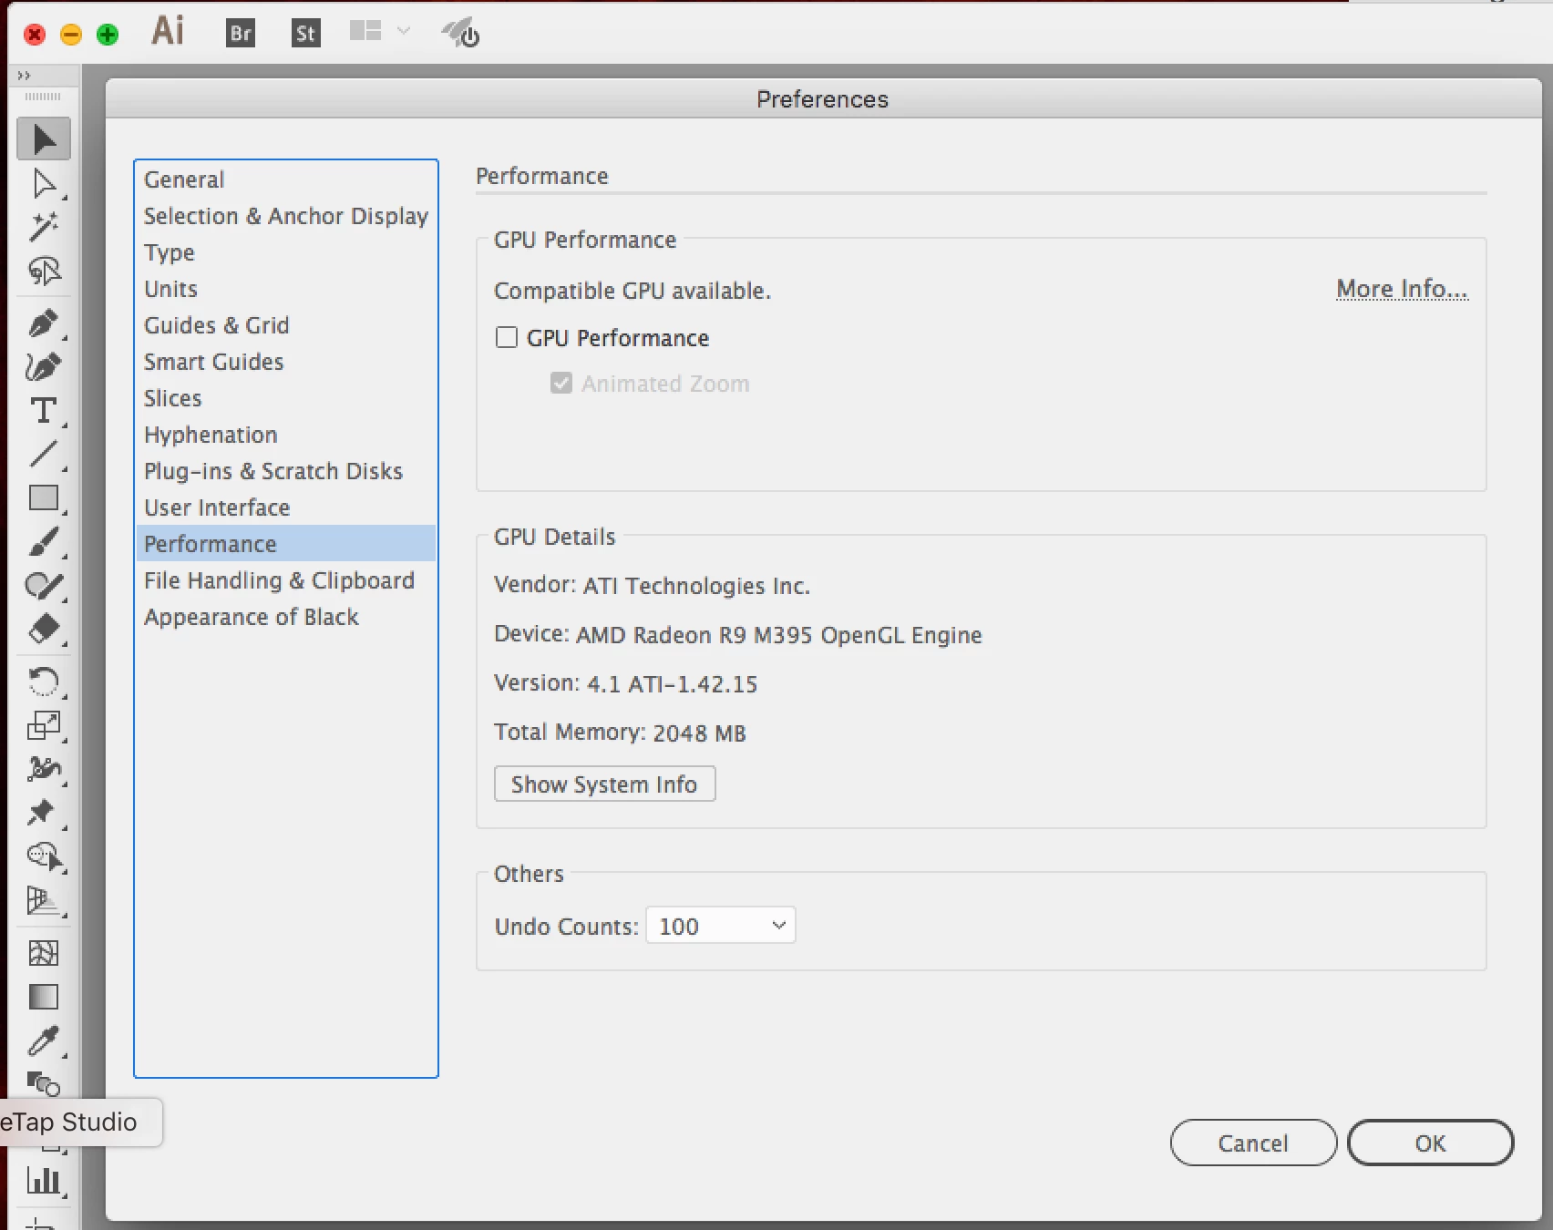The height and width of the screenshot is (1230, 1553).
Task: Select the Mesh tool
Action: click(x=44, y=953)
